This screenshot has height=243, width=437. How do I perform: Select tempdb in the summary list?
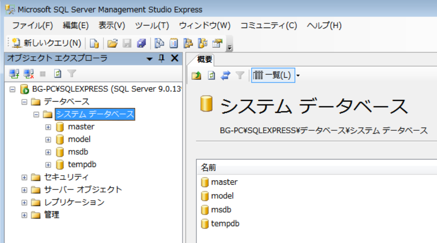click(x=225, y=224)
